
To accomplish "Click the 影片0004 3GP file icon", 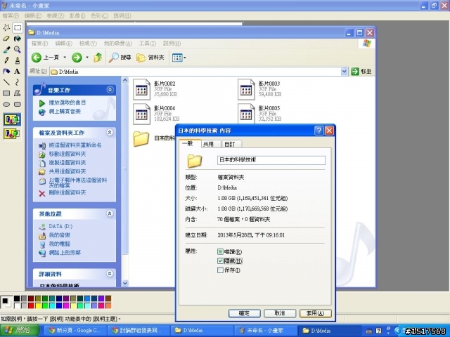I will 141,114.
